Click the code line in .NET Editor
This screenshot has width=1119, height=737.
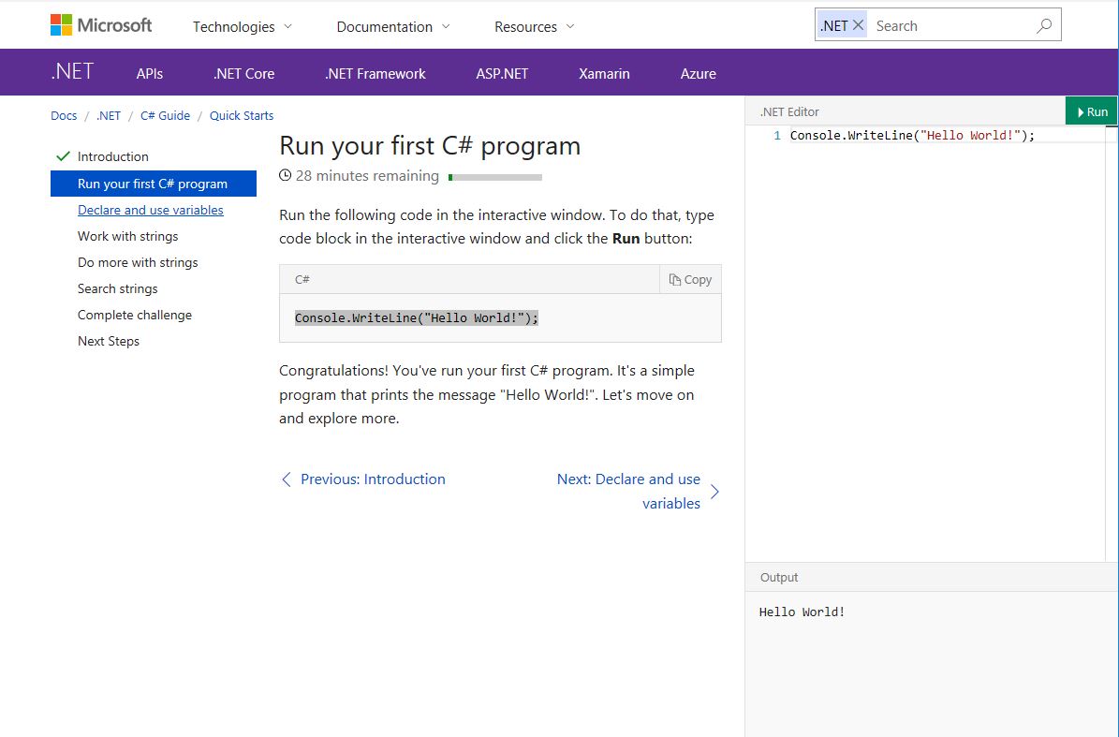pyautogui.click(x=912, y=135)
